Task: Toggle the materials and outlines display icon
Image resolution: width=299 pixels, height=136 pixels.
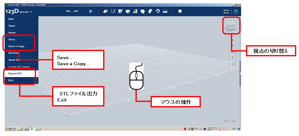Action: (x=233, y=63)
